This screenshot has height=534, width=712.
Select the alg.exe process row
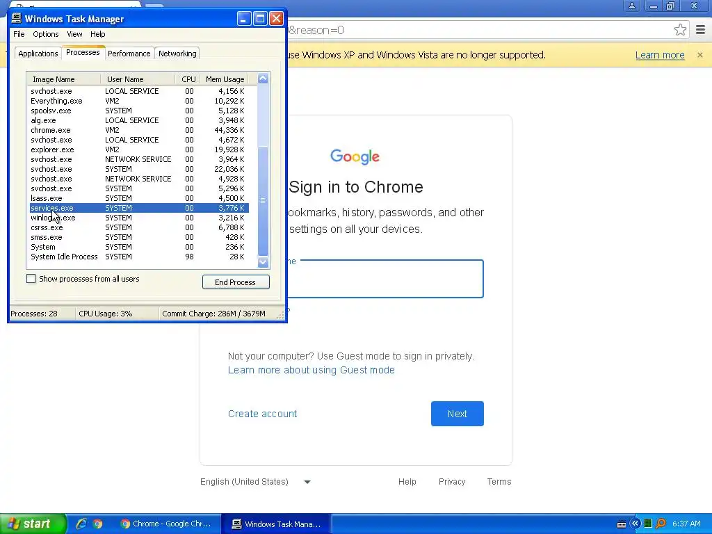point(139,120)
